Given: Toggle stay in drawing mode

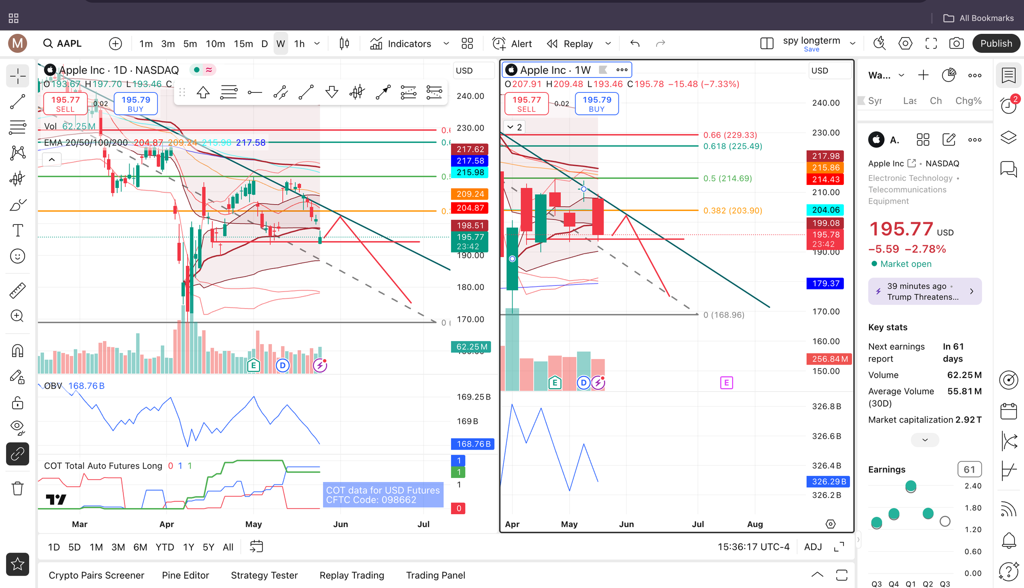Looking at the screenshot, I should point(17,377).
